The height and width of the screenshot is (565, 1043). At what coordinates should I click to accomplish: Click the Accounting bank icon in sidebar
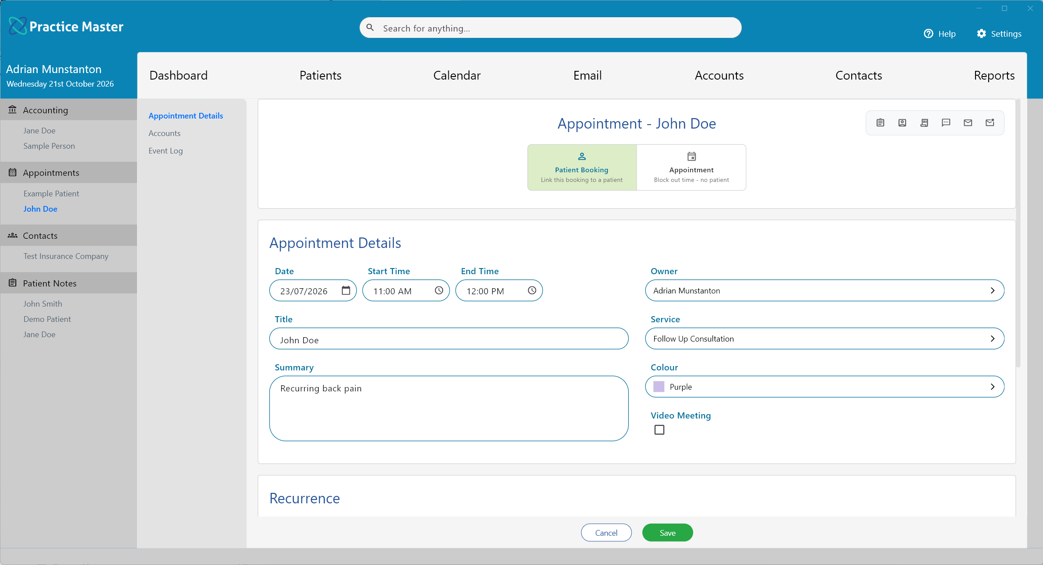[x=12, y=110]
